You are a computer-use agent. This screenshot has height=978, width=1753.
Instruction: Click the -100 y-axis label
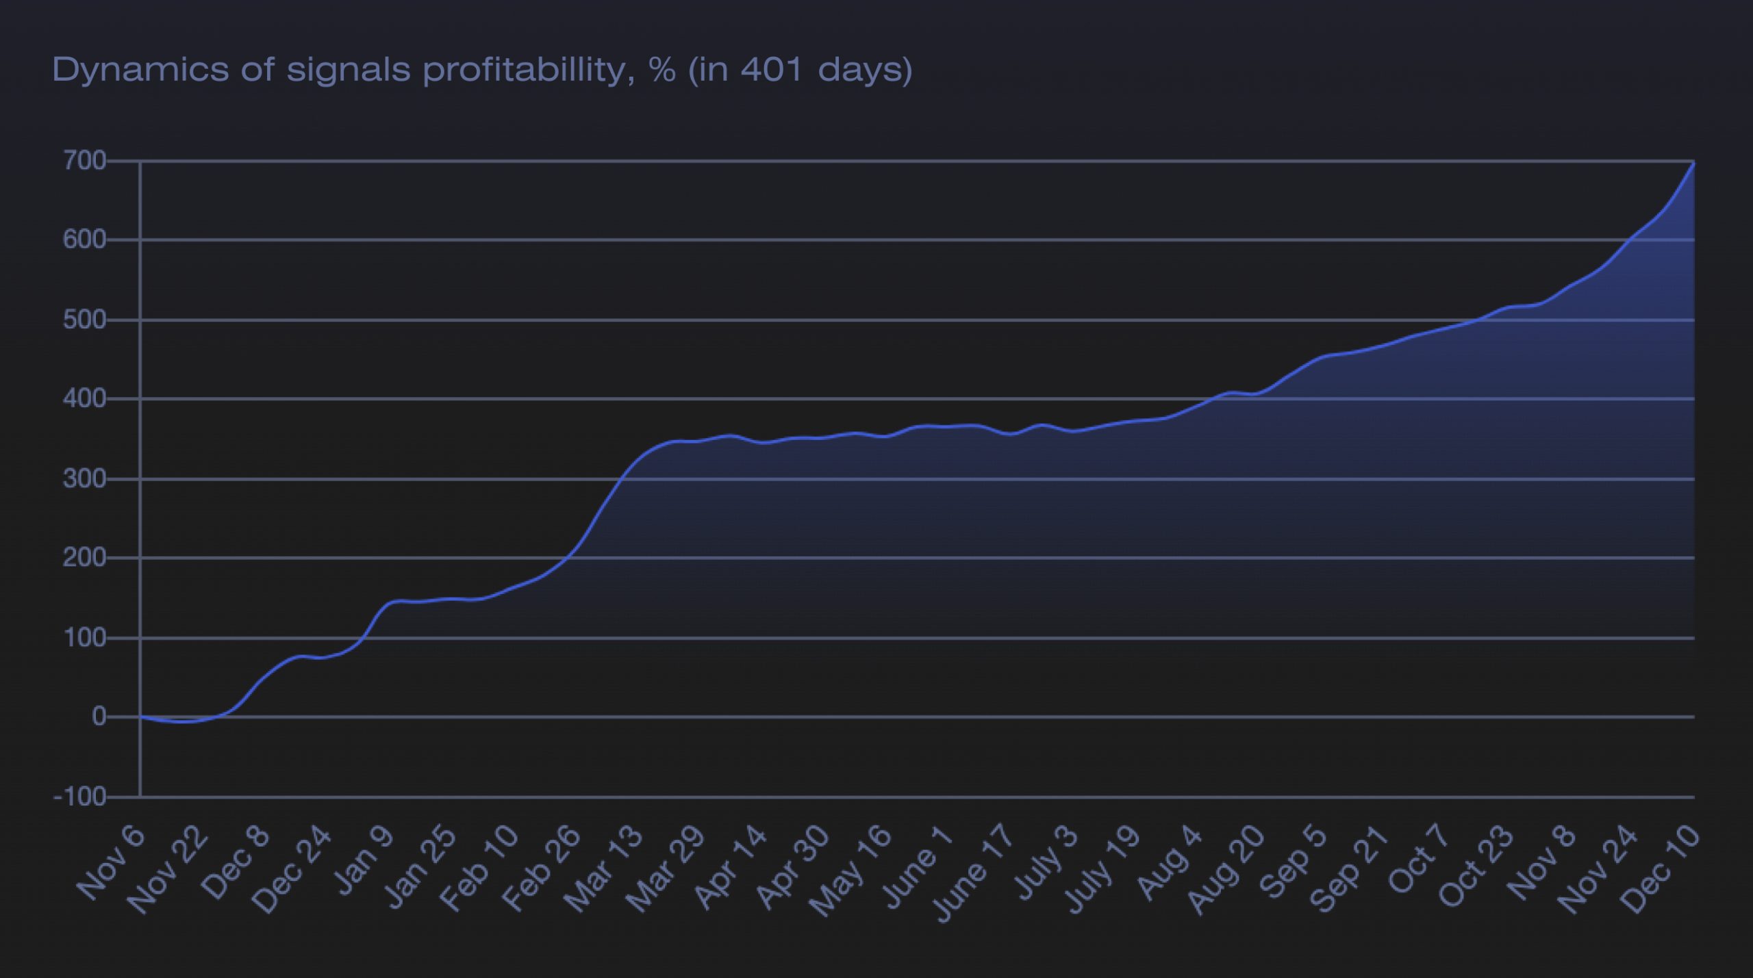coord(79,797)
